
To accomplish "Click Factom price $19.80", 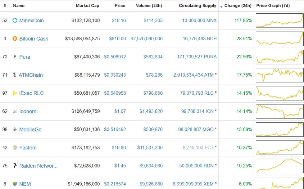I will click(119, 148).
